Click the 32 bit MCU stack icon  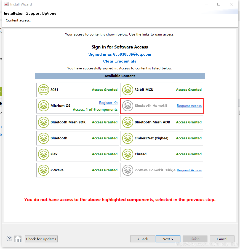pos(128,90)
